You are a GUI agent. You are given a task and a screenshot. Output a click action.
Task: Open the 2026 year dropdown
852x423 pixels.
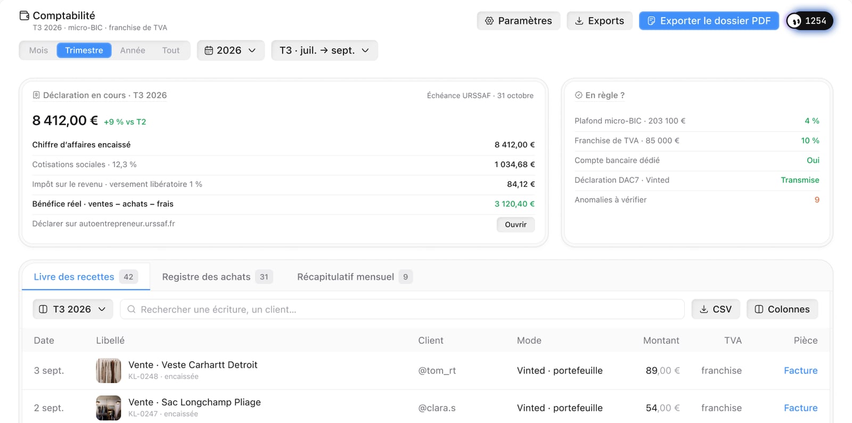(231, 51)
